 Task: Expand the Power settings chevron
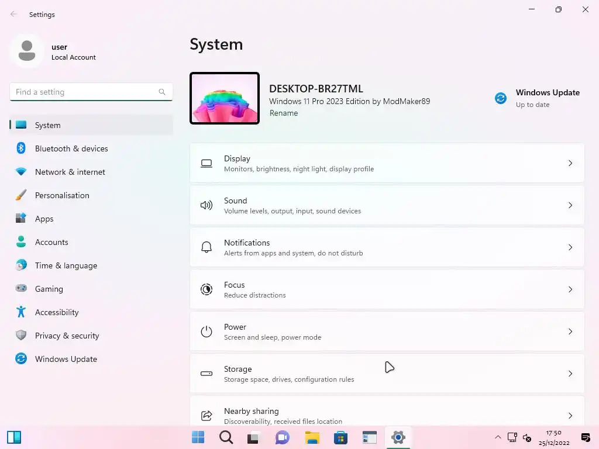[x=570, y=331]
